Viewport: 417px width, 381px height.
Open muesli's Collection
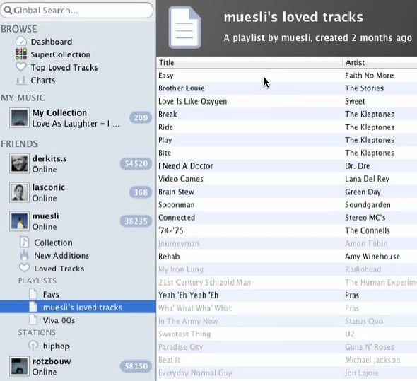click(53, 242)
